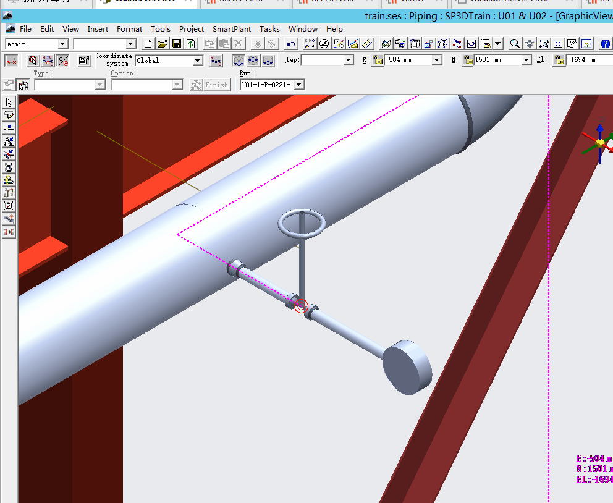The height and width of the screenshot is (503, 613).
Task: Open the Tools menu
Action: pos(161,29)
